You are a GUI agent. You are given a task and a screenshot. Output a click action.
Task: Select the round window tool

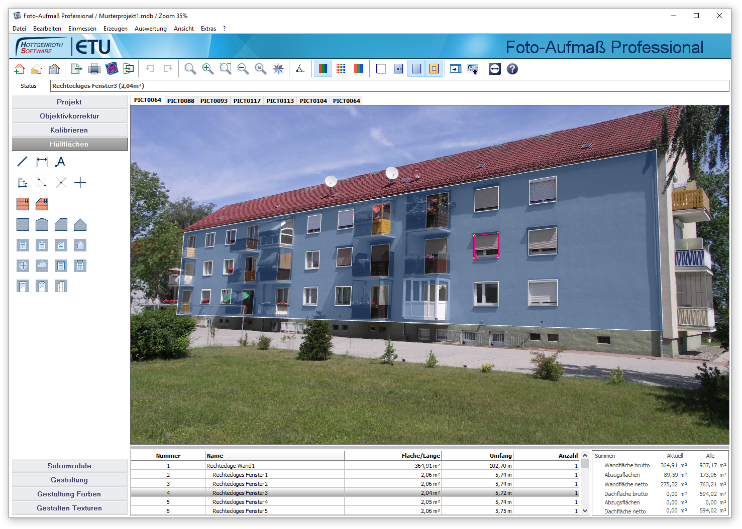(23, 266)
